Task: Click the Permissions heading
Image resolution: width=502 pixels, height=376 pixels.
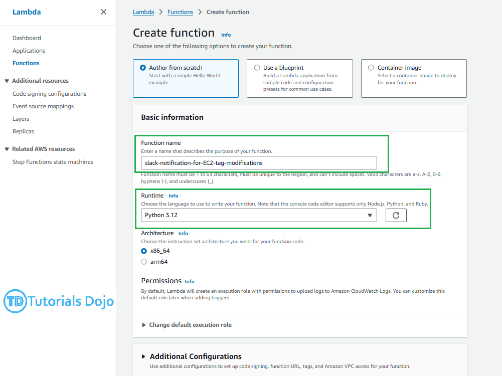Action: click(x=161, y=281)
